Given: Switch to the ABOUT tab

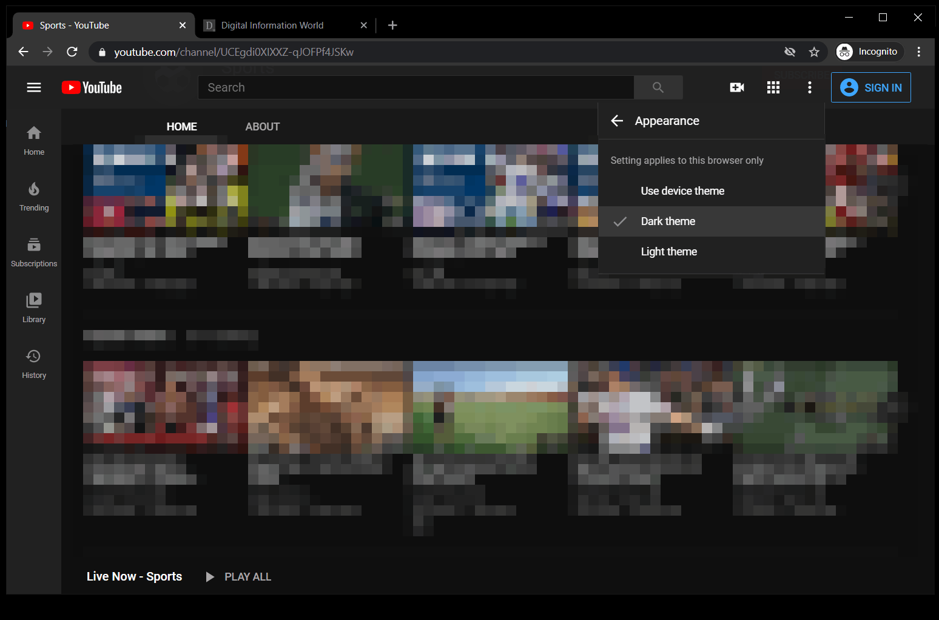Looking at the screenshot, I should click(x=262, y=126).
